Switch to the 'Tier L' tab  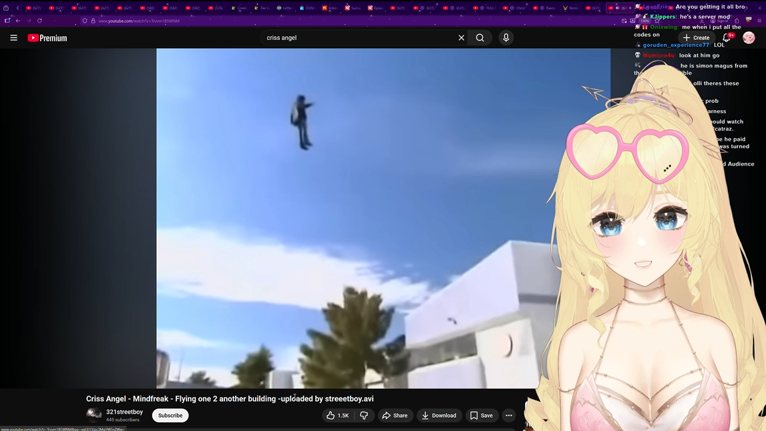262,8
